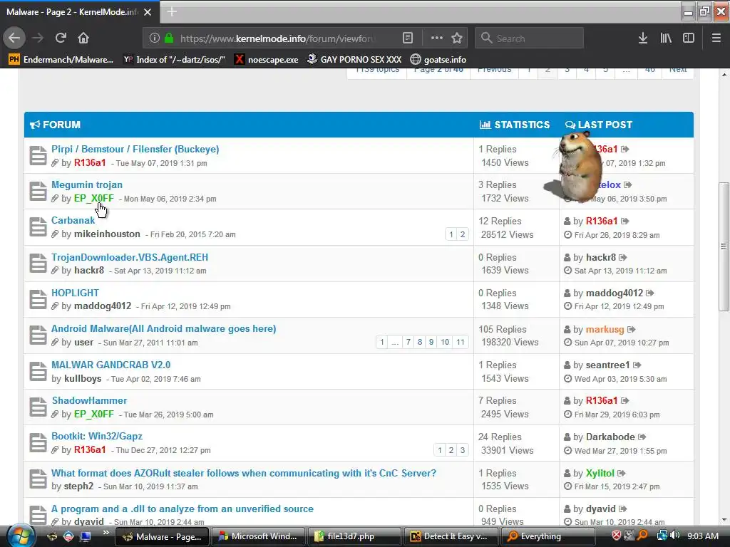Toggle Reader View icon in address bar

[x=407, y=38]
